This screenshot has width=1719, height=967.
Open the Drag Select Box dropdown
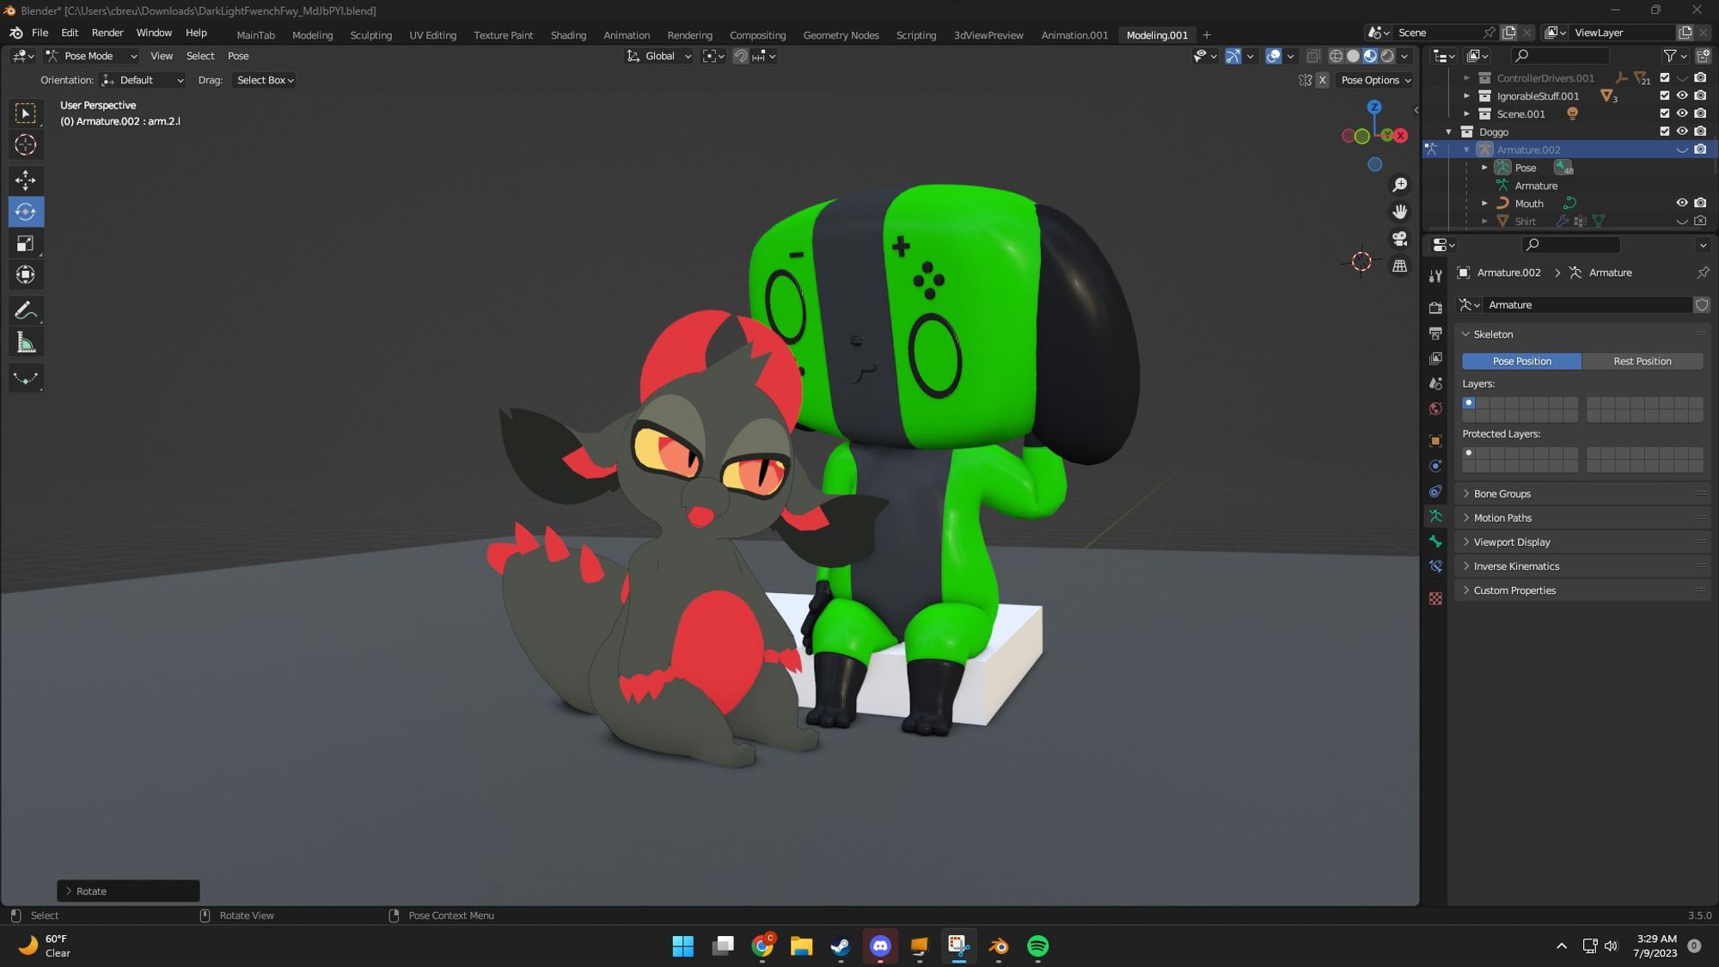point(265,80)
